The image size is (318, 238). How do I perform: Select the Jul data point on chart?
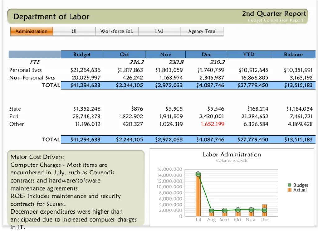(198, 174)
